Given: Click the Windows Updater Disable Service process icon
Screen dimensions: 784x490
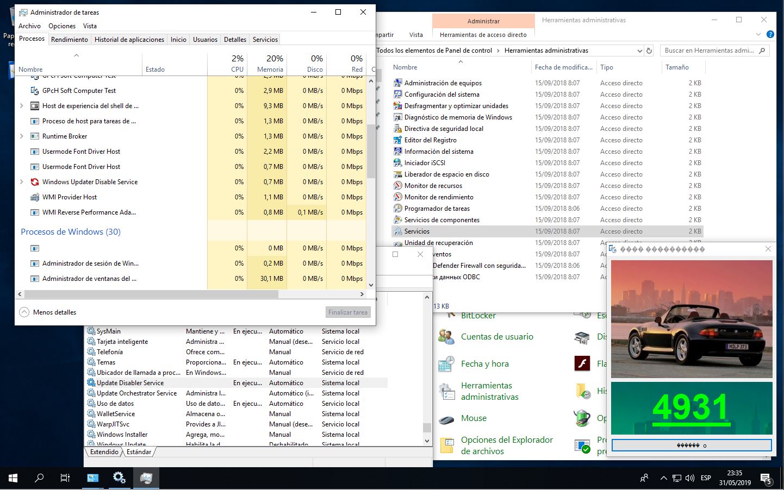Looking at the screenshot, I should pyautogui.click(x=35, y=182).
